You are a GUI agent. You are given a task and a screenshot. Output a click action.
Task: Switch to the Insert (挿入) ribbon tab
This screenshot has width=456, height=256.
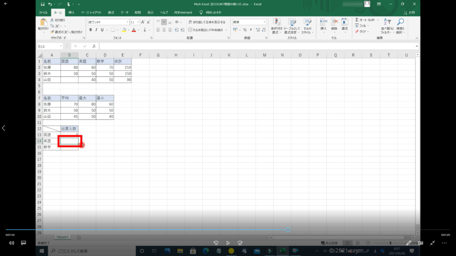(x=71, y=12)
